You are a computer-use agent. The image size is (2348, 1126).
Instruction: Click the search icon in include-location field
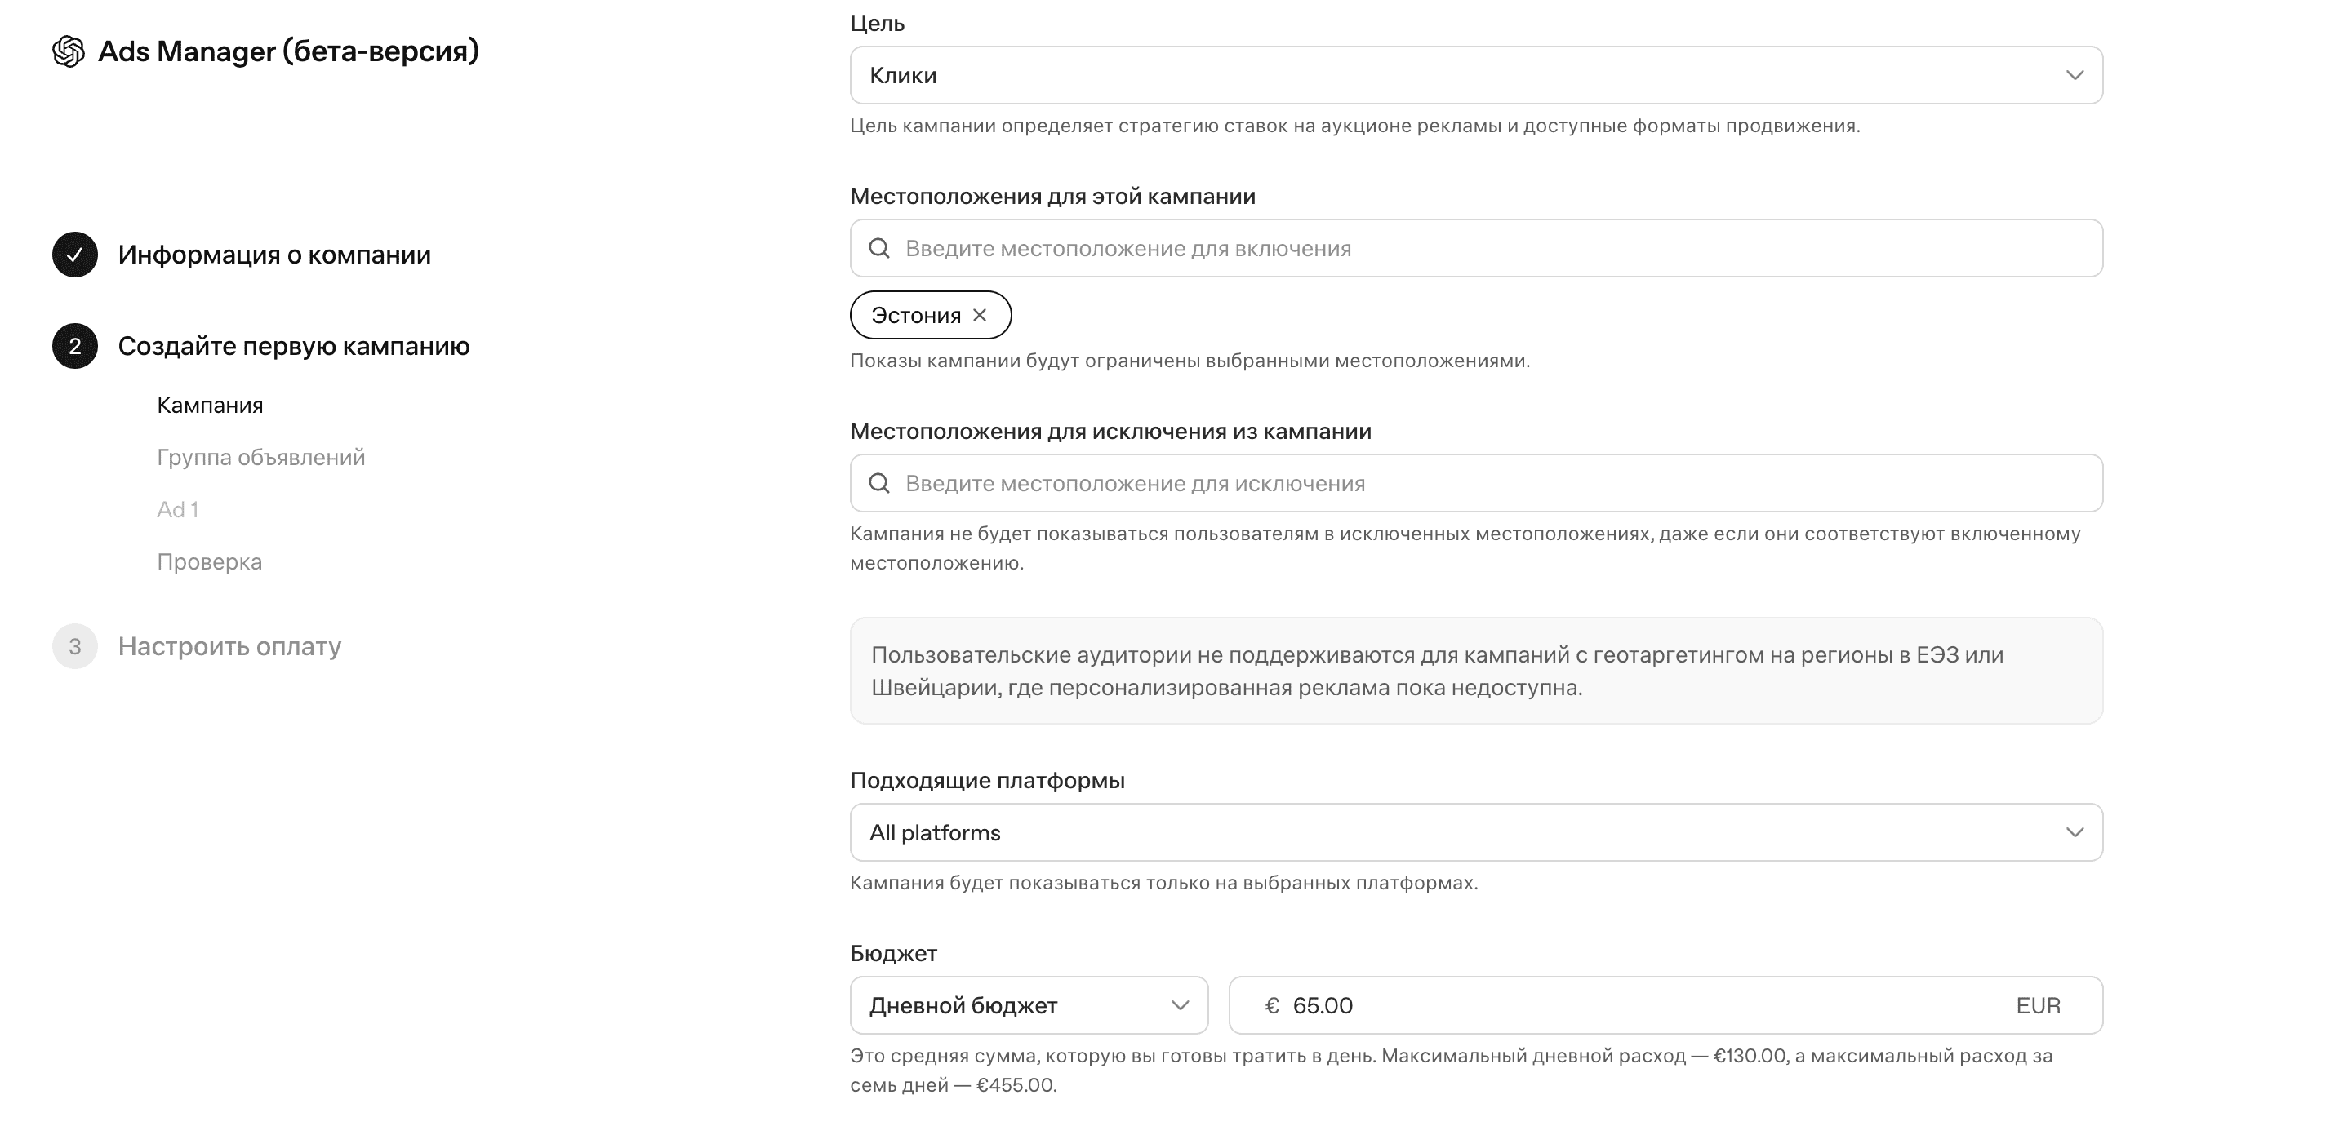click(879, 249)
